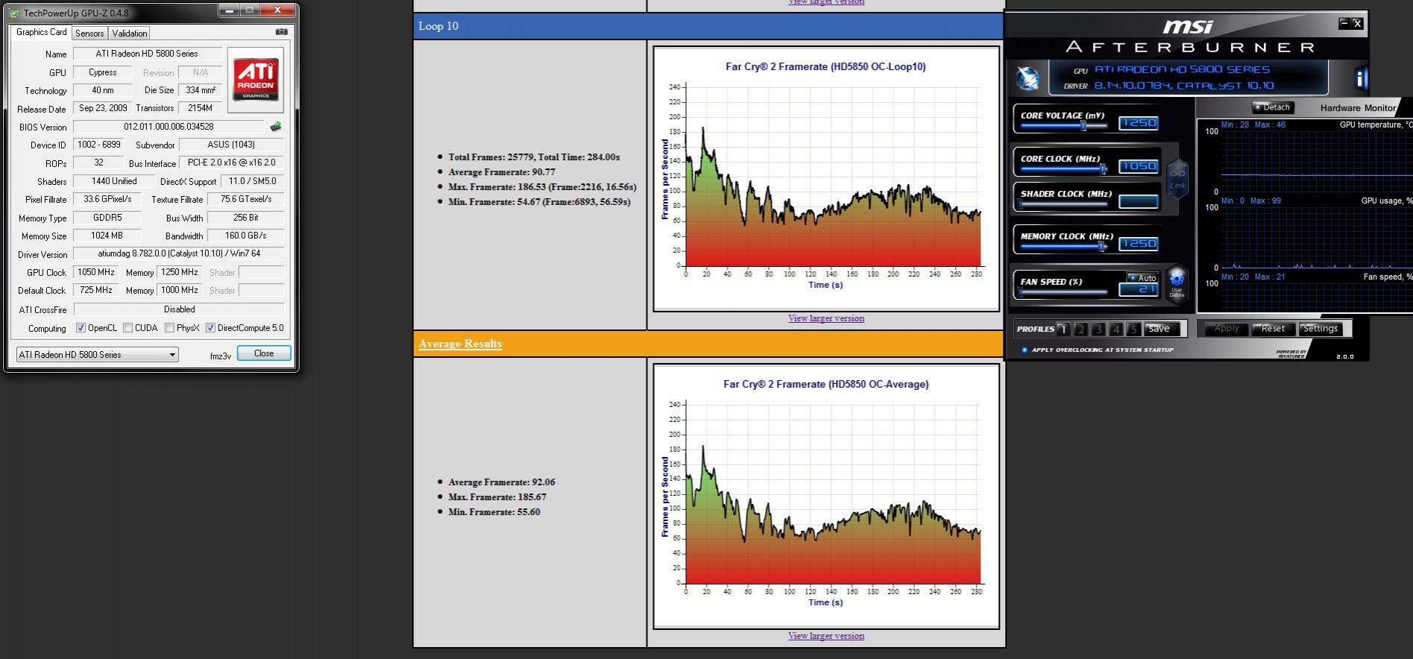Click the Fan Speed slider track

click(x=1065, y=291)
